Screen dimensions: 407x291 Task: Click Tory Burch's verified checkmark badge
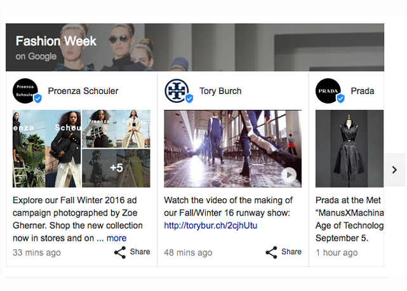(189, 98)
